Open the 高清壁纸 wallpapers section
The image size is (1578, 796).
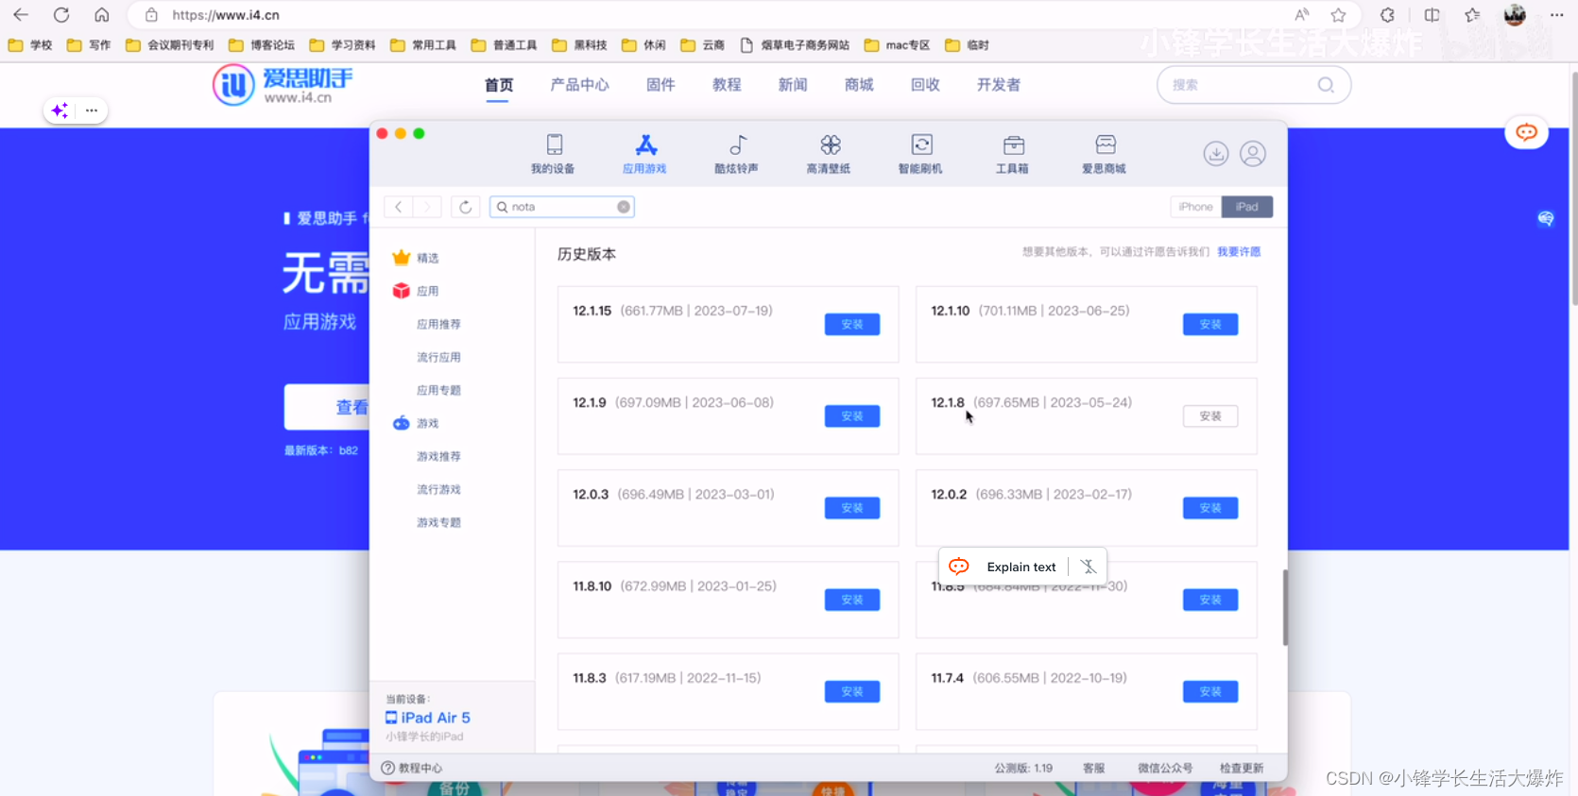point(829,154)
